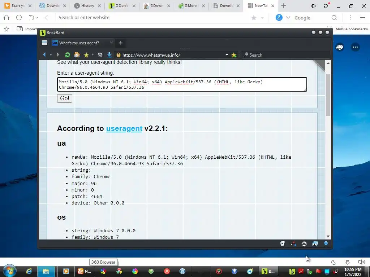Select the What's my user agent? tab
Screen dimensions: 370x277
[79, 43]
